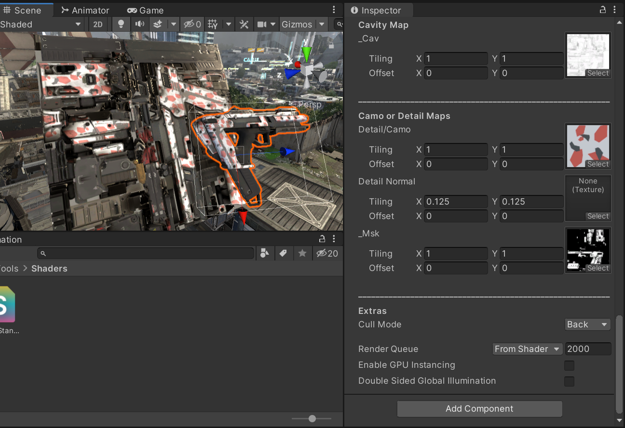
Task: Toggle scene view audio
Action: [140, 24]
